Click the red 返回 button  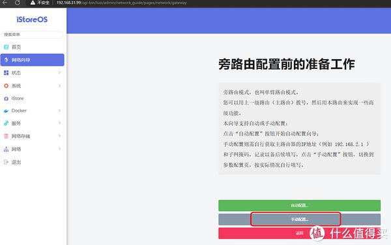pyautogui.click(x=300, y=233)
